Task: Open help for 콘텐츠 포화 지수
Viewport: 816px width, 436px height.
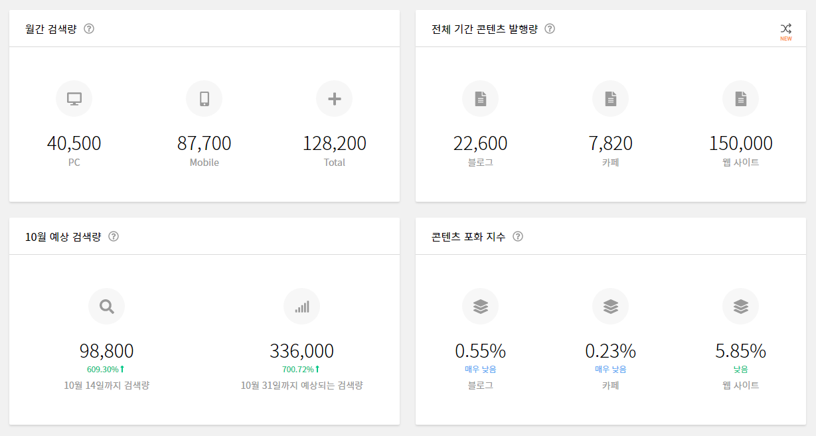Action: (x=518, y=236)
